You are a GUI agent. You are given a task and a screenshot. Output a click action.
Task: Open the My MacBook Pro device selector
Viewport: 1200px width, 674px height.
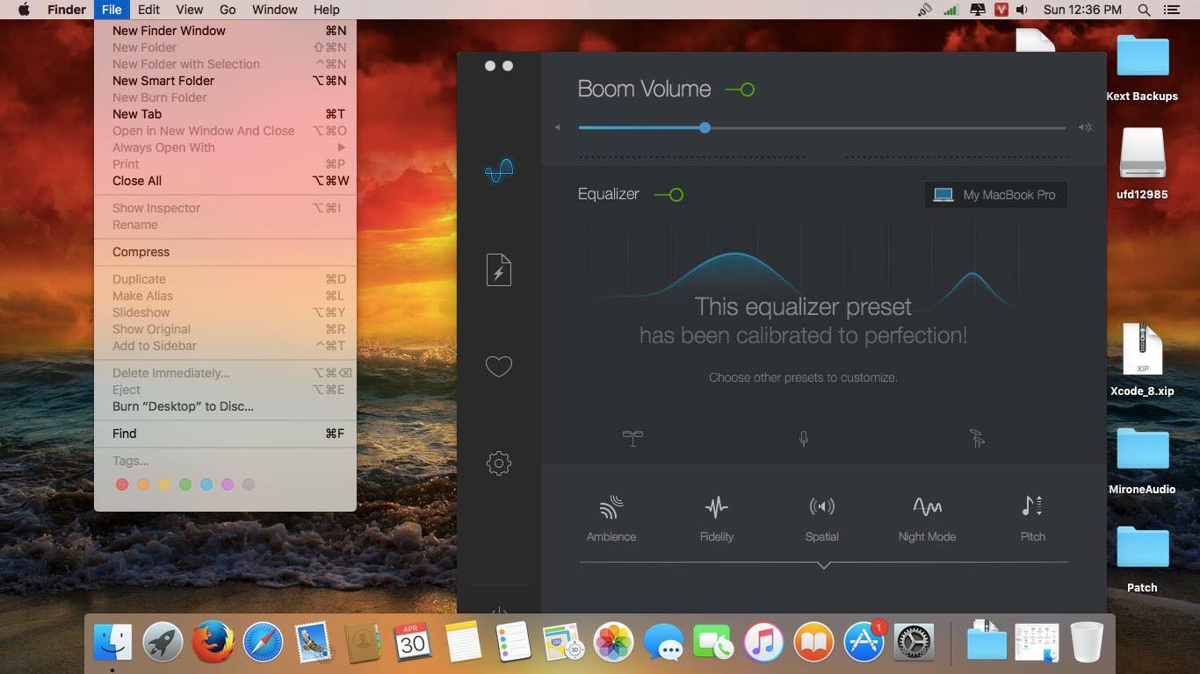click(995, 195)
